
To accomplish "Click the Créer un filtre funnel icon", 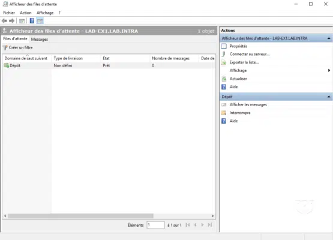I will coord(5,47).
